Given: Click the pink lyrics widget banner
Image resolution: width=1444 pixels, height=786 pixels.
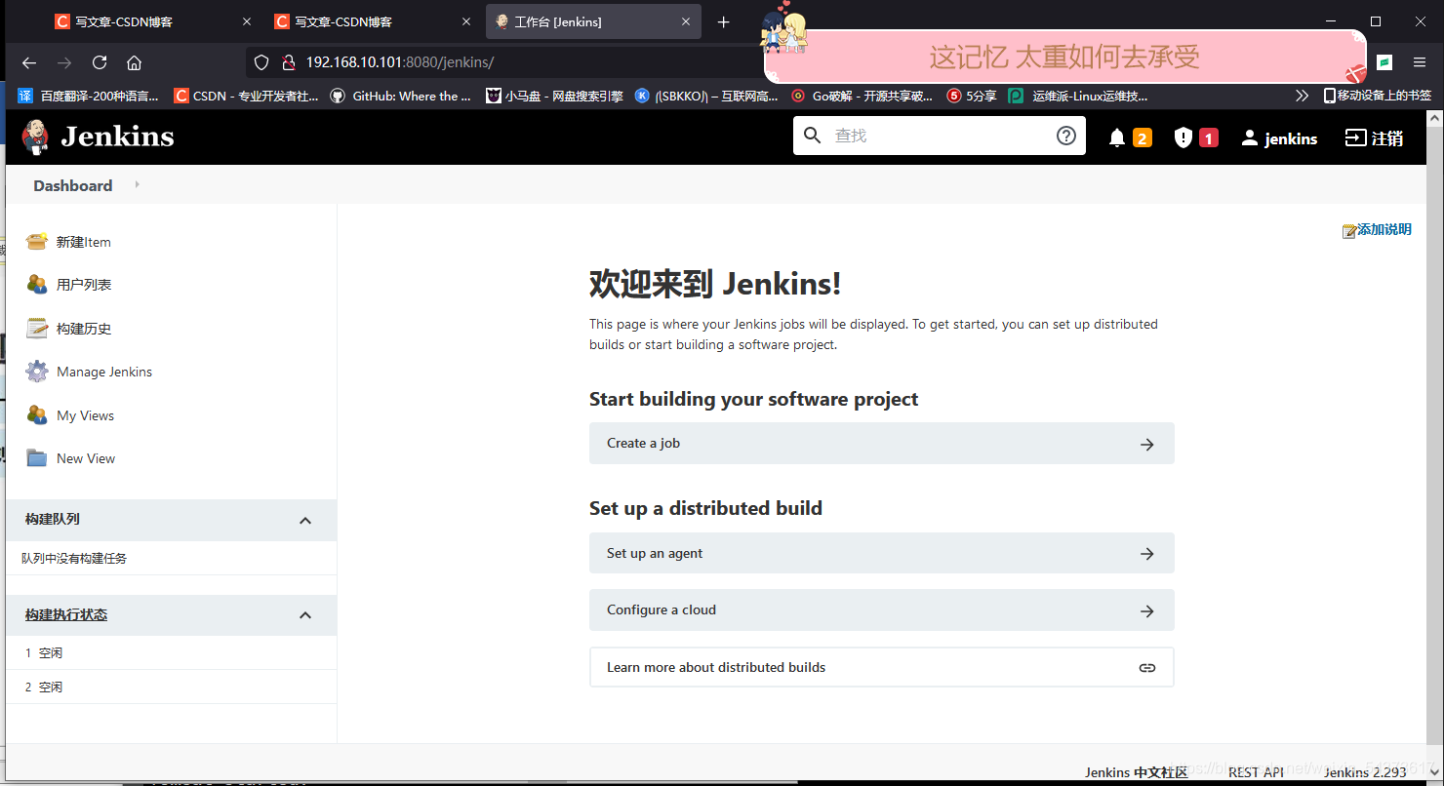Looking at the screenshot, I should pos(1065,57).
